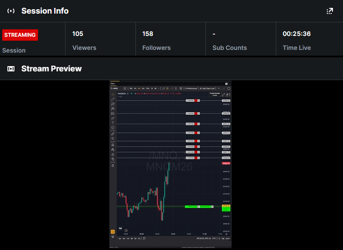Open the Session Info pop-out icon
This screenshot has width=343, height=250.
[329, 11]
